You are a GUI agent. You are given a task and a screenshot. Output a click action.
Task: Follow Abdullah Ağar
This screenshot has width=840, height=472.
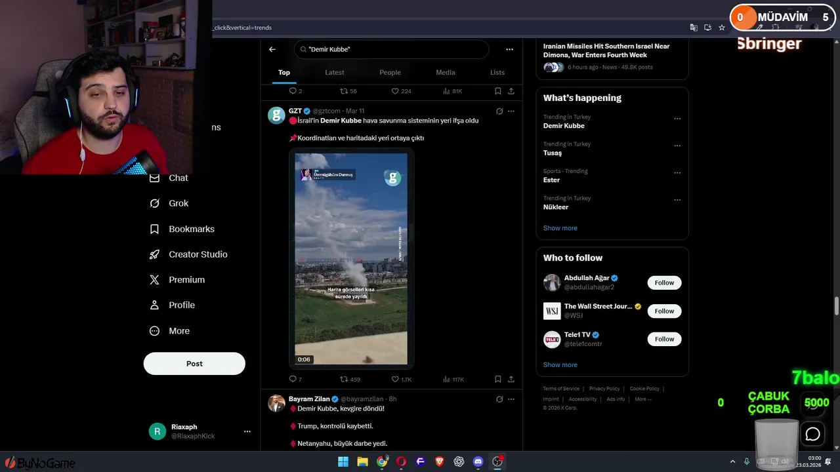[x=664, y=283]
